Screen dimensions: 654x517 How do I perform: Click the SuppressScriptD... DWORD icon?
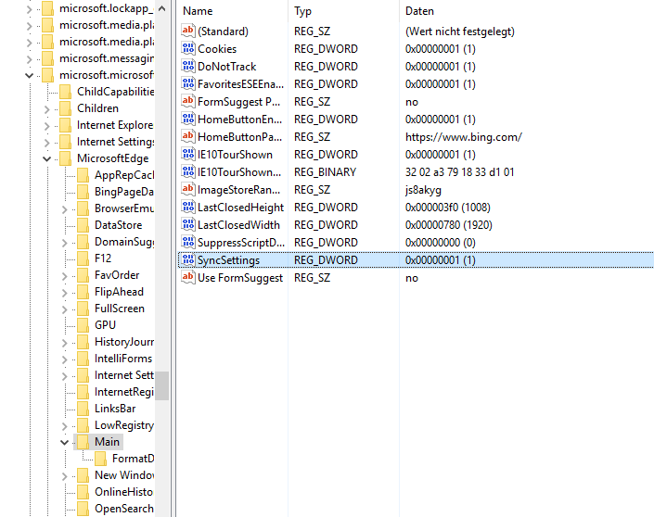187,242
